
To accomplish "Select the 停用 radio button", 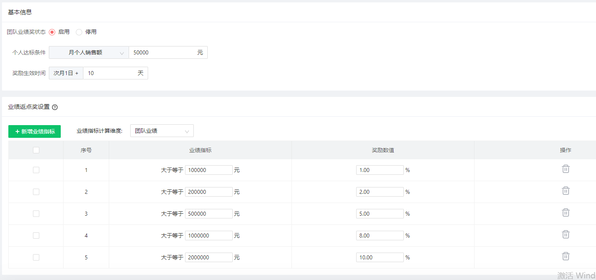I will 79,32.
